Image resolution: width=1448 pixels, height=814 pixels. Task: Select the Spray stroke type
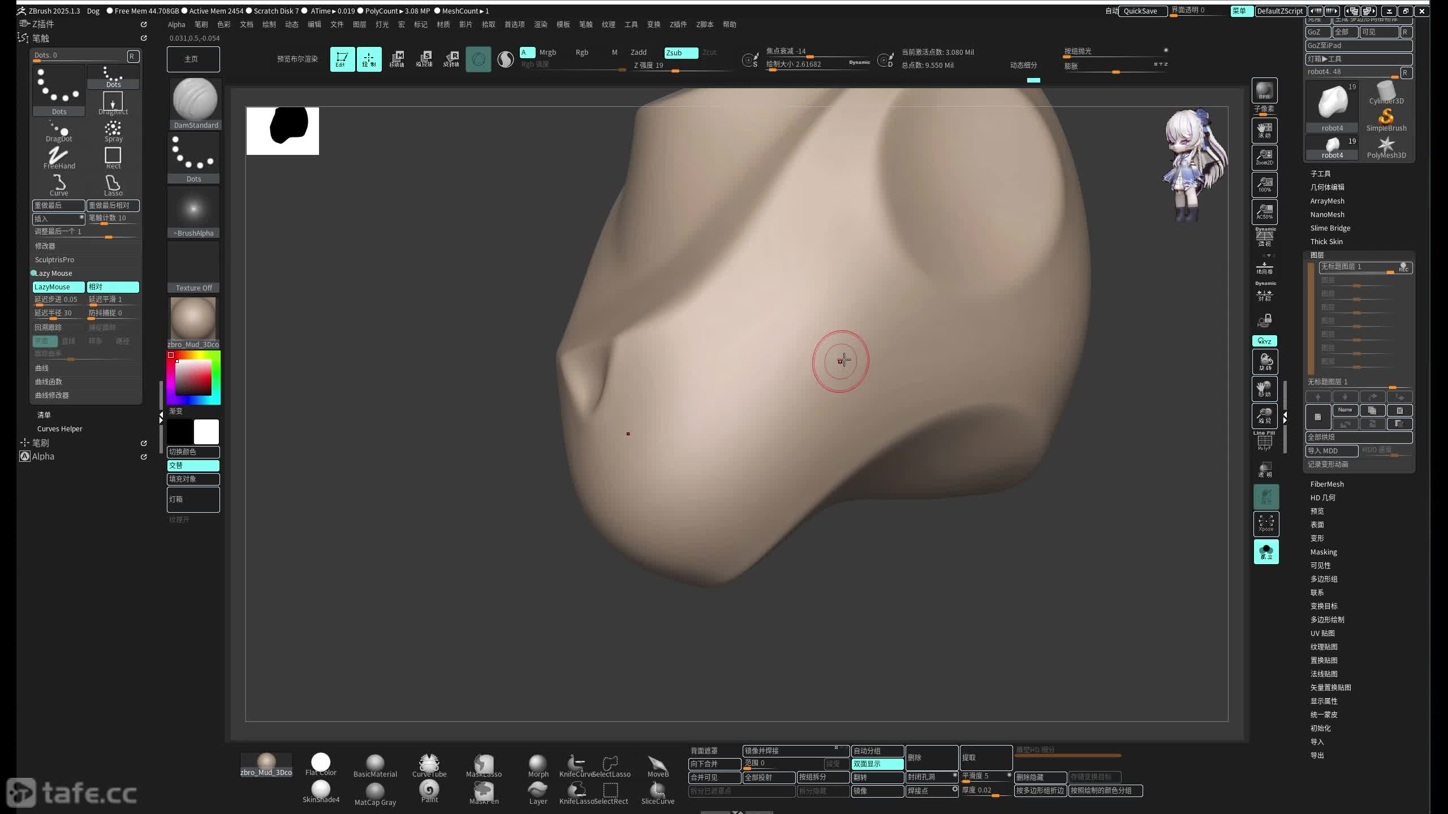[113, 131]
